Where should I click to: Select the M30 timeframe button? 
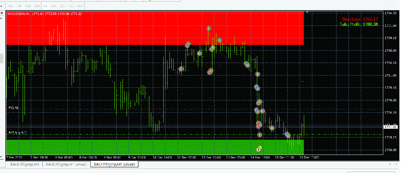click(x=37, y=6)
